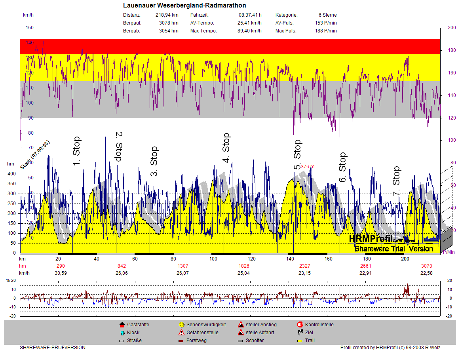Viewport: 460px width, 350px height.
Task: Click the Gefahrenstelle warning triangle icon
Action: pyautogui.click(x=181, y=333)
